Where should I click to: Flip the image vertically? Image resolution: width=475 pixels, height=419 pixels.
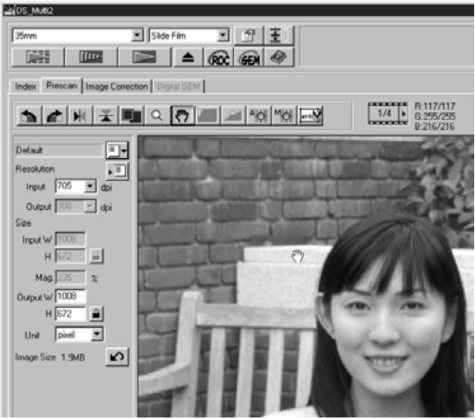pos(106,116)
